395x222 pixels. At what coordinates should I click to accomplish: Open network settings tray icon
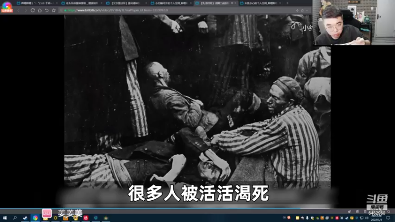click(x=361, y=218)
